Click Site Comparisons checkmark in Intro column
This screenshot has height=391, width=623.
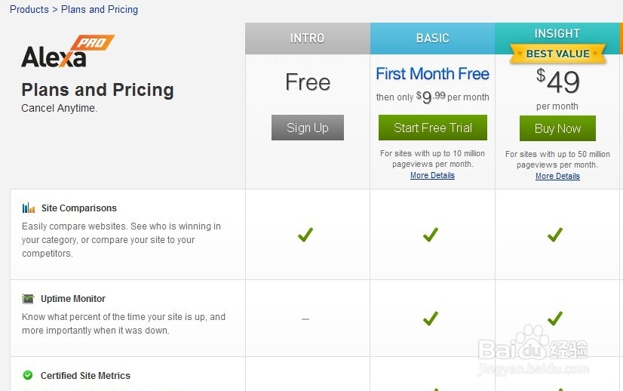pyautogui.click(x=305, y=235)
